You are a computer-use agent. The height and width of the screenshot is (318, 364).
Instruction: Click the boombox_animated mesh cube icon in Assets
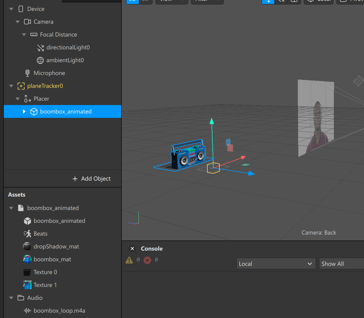pos(27,221)
